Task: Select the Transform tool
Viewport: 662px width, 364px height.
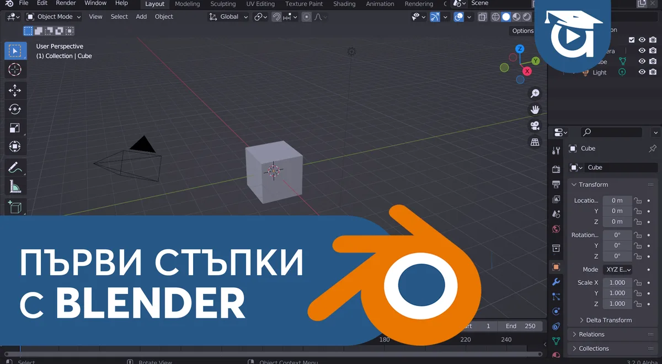Action: pyautogui.click(x=15, y=147)
